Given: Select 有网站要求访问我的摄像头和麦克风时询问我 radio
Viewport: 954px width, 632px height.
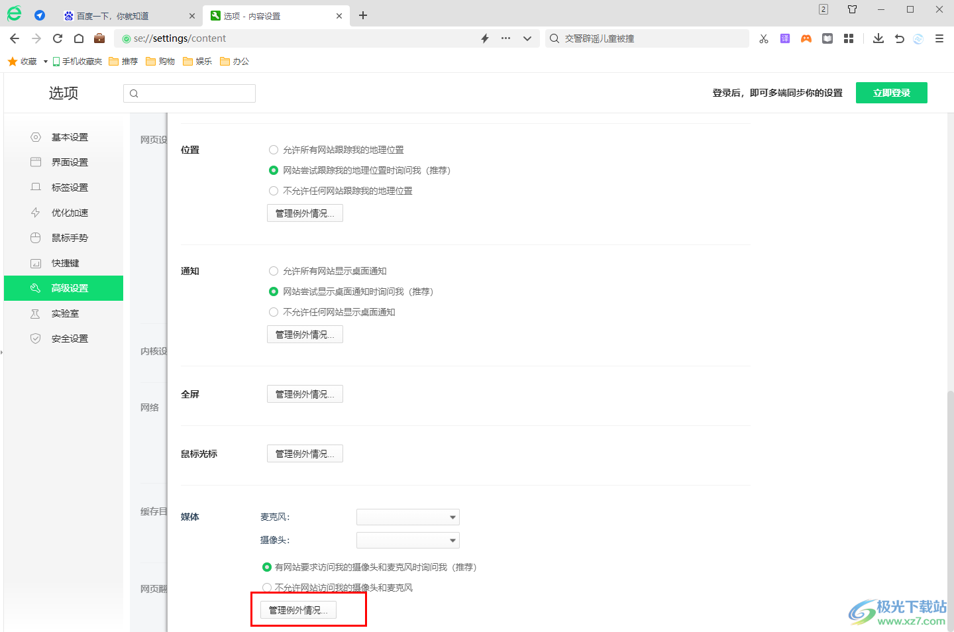Looking at the screenshot, I should pyautogui.click(x=267, y=567).
